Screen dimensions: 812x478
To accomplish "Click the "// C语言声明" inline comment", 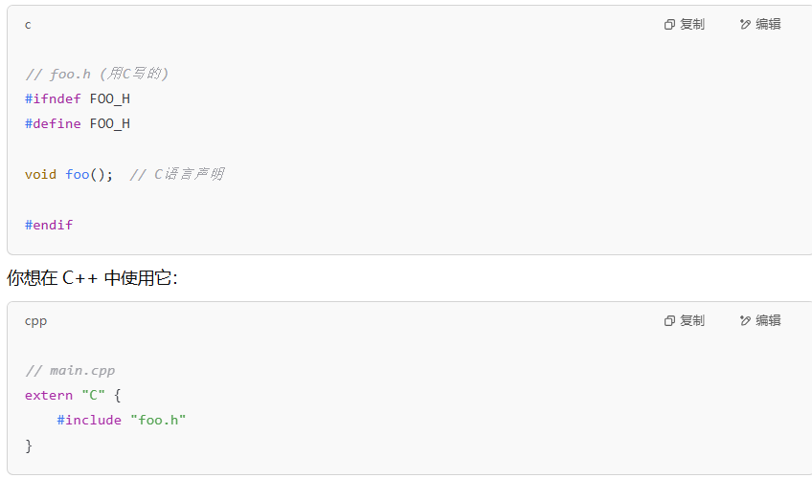I will pos(176,174).
